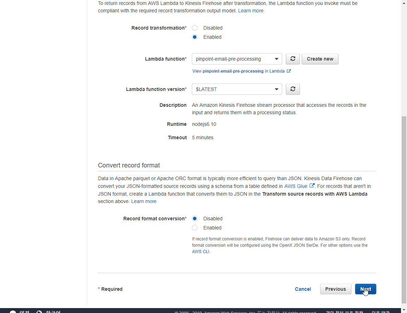
Task: Click the Timeout field label
Action: [177, 137]
